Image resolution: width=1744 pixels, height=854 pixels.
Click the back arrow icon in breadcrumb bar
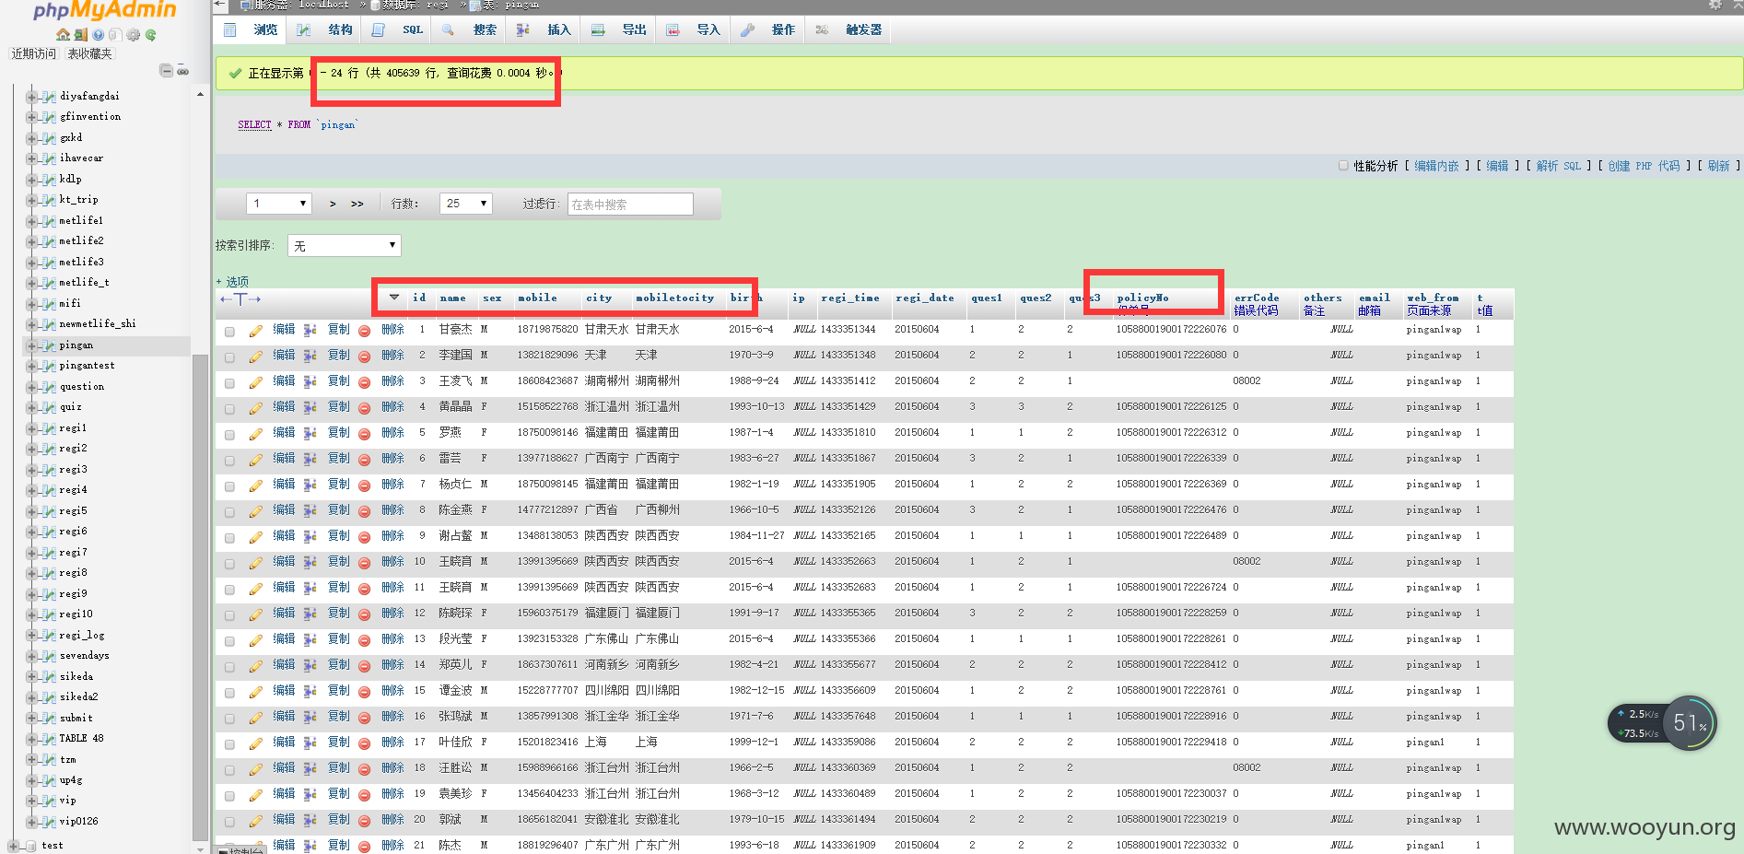(220, 5)
